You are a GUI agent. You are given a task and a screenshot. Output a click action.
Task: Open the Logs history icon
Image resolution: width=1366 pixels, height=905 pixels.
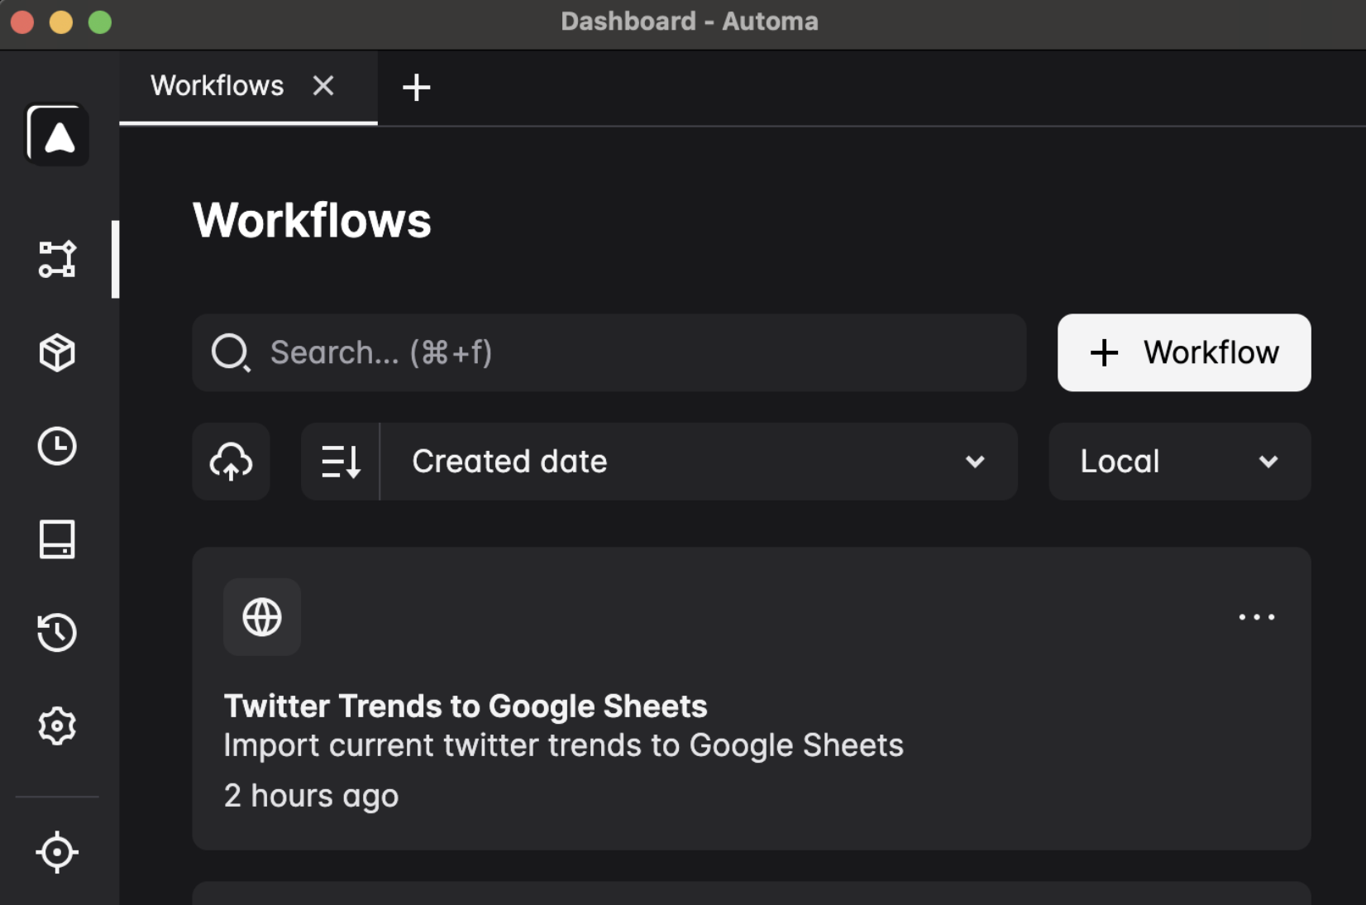coord(57,633)
